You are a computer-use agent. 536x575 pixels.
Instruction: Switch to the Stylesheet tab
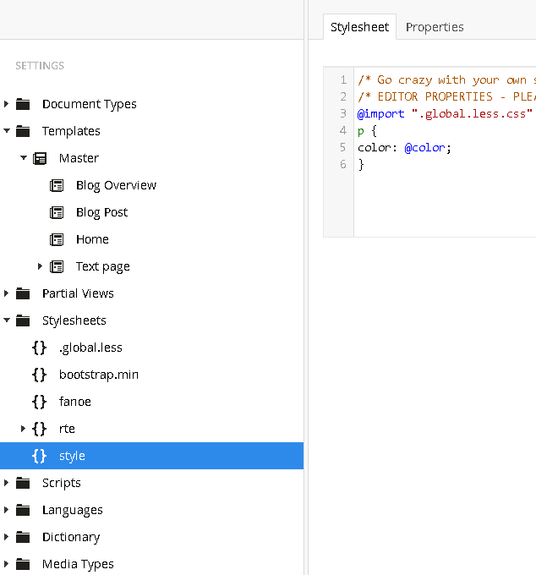359,27
